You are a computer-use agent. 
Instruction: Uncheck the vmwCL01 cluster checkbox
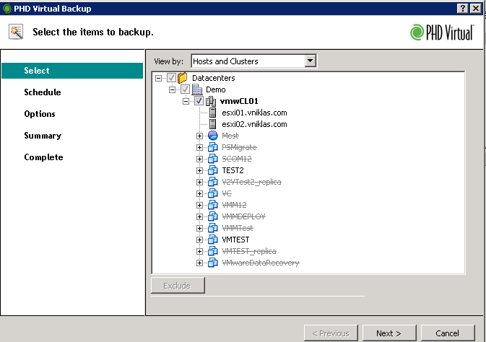[x=199, y=101]
